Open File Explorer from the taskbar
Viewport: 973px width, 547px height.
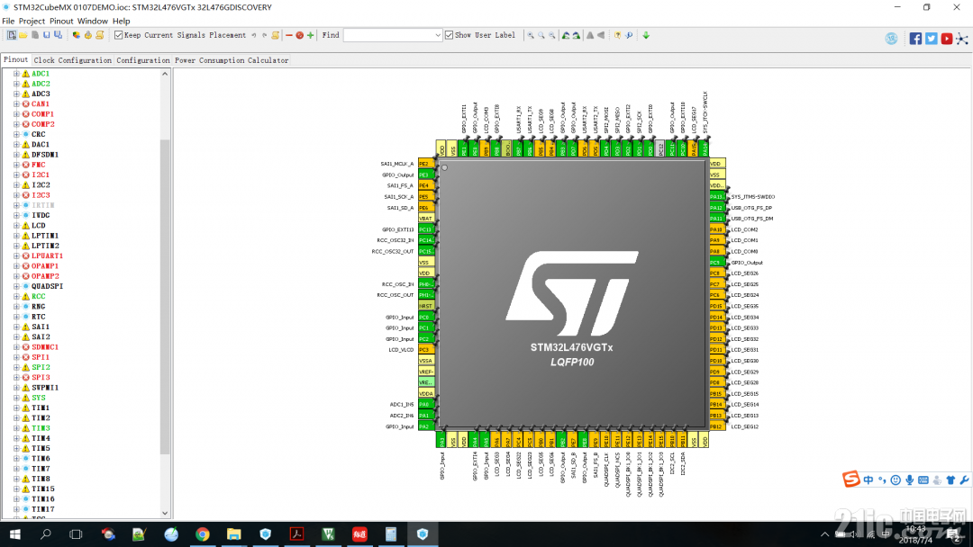coord(234,534)
